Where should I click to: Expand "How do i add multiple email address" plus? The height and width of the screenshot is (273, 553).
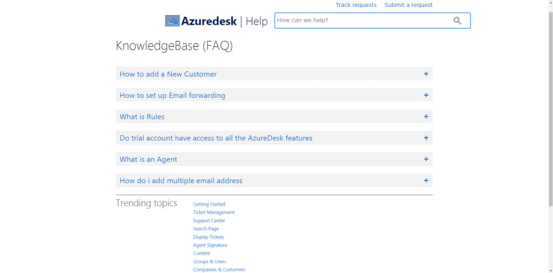[426, 181]
